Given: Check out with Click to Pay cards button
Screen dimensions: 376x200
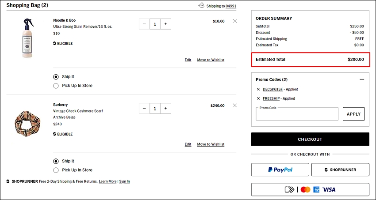Looking at the screenshot, I should point(310,189).
